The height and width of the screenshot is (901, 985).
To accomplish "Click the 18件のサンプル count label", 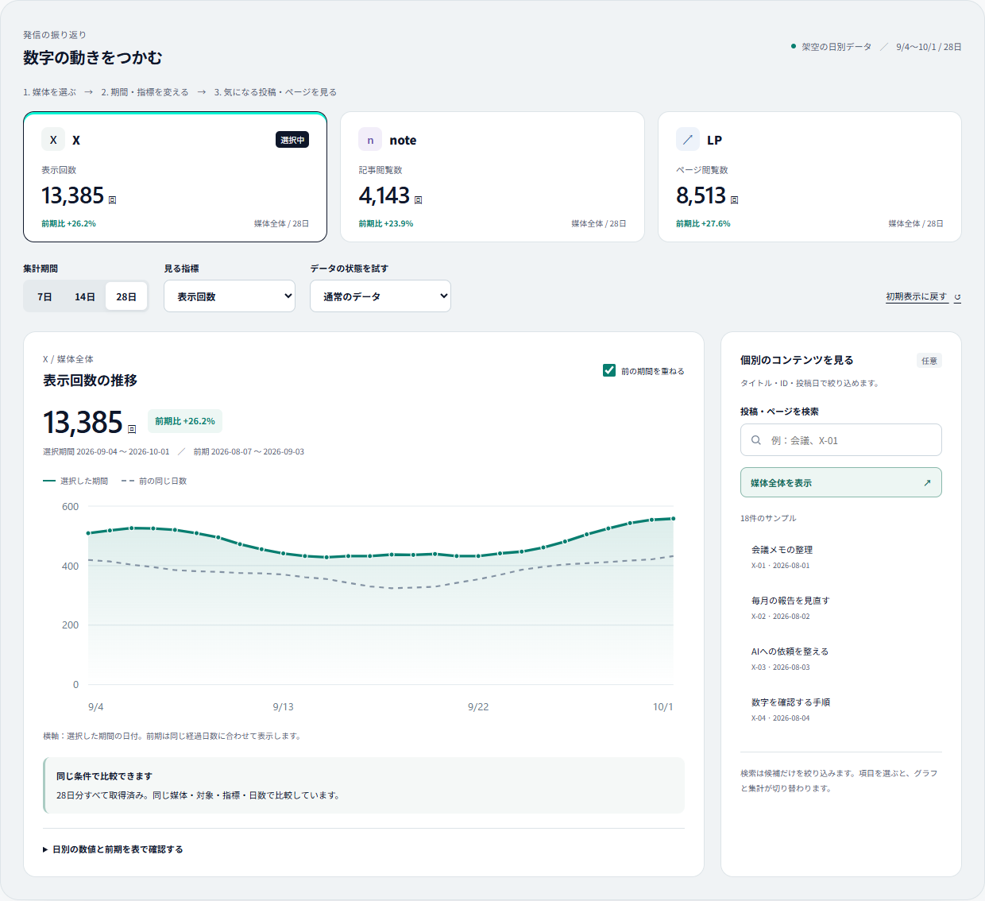I will click(768, 518).
